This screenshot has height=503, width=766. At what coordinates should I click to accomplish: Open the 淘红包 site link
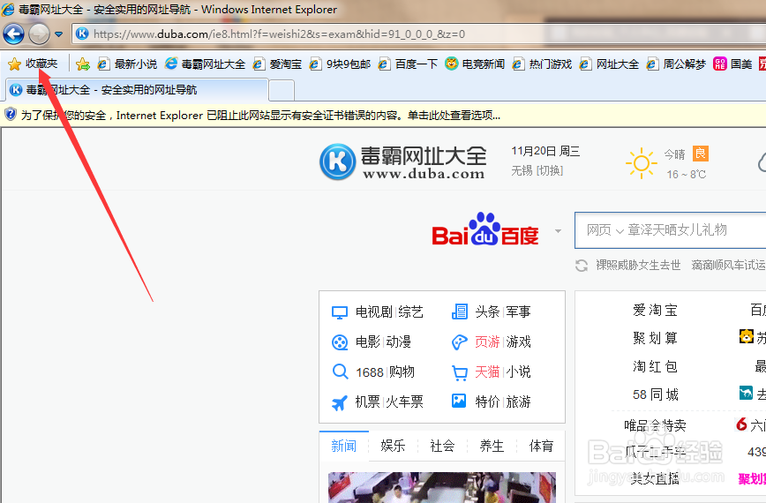(x=655, y=366)
